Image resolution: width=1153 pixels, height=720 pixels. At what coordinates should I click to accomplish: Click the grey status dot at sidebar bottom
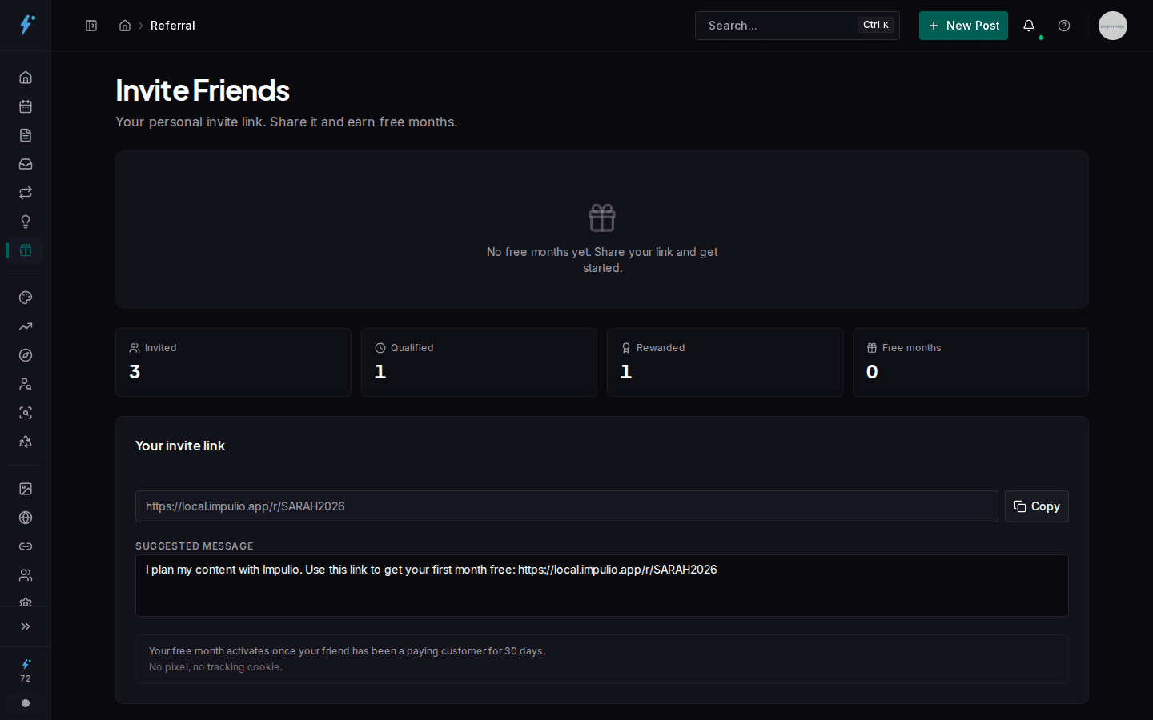coord(26,703)
